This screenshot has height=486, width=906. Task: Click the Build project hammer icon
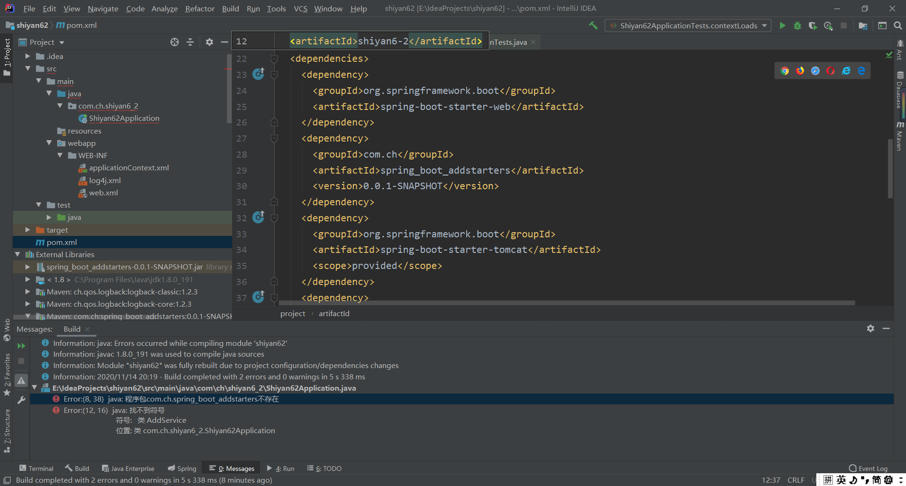(x=593, y=25)
